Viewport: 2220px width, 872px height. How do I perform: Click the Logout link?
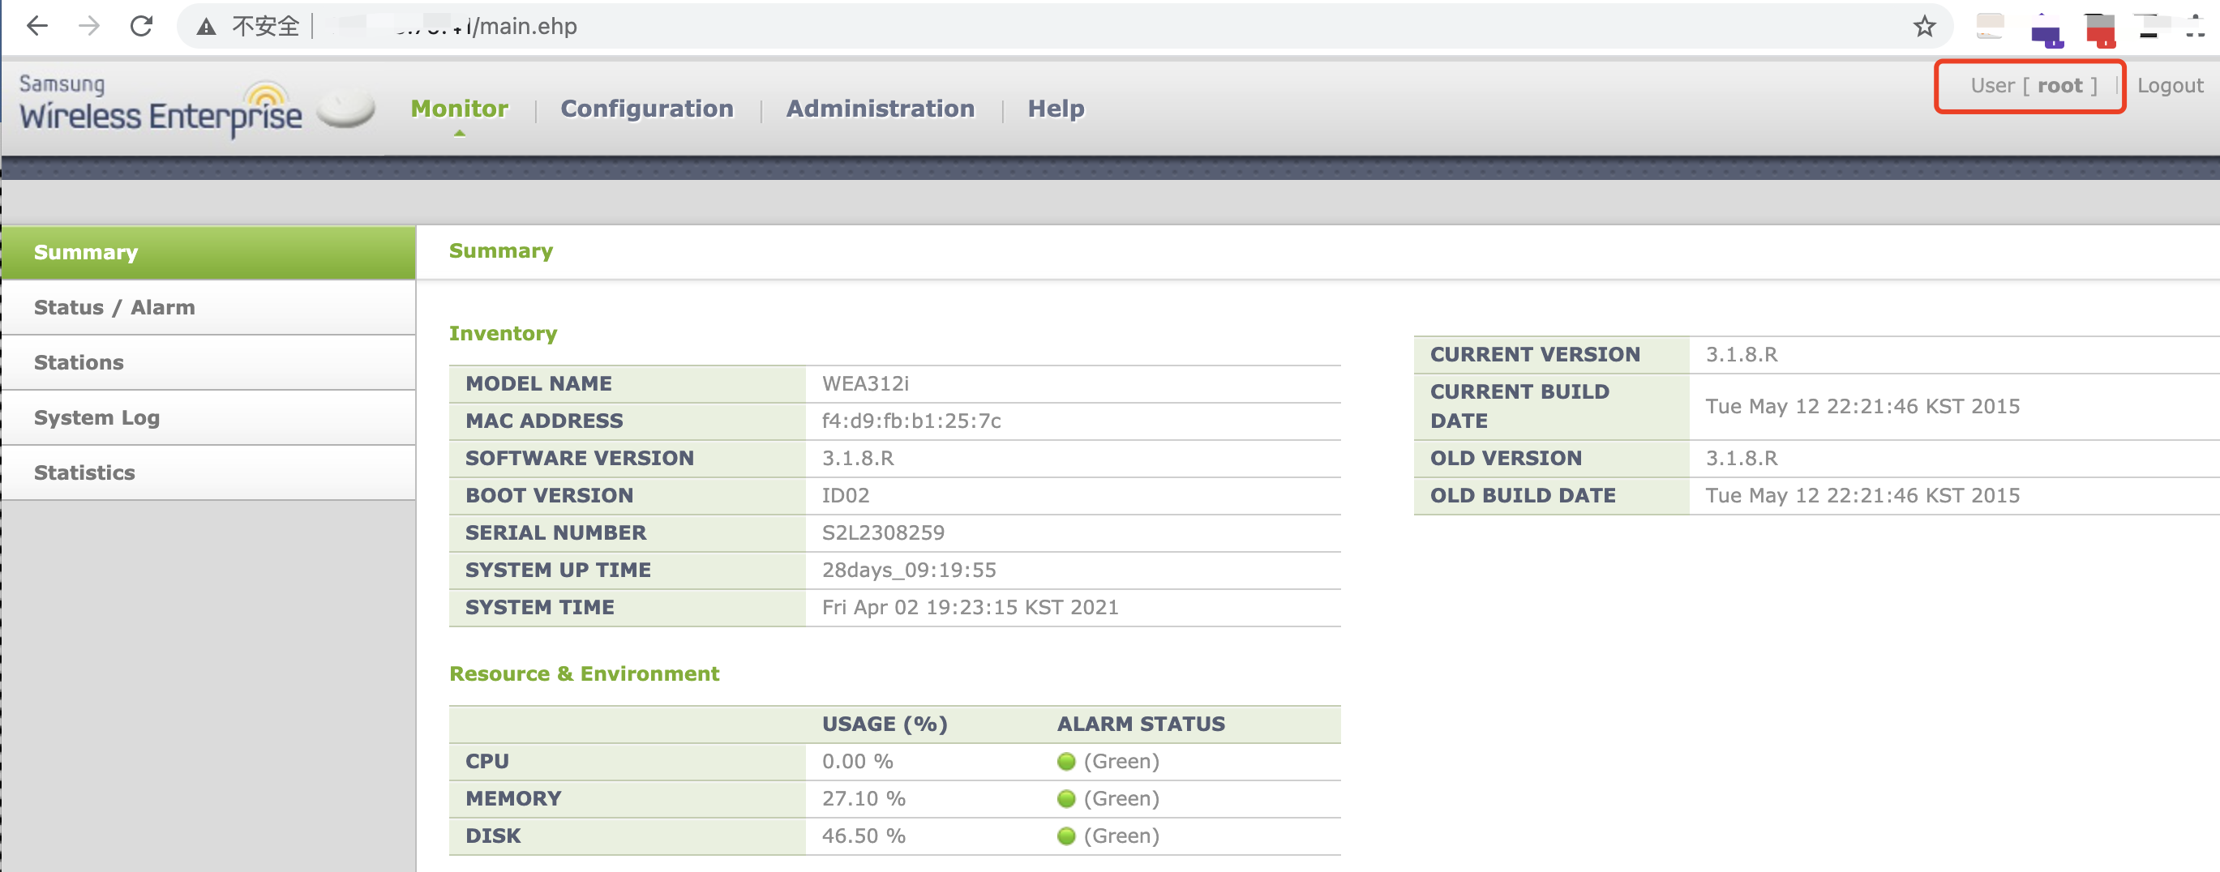click(x=2170, y=85)
